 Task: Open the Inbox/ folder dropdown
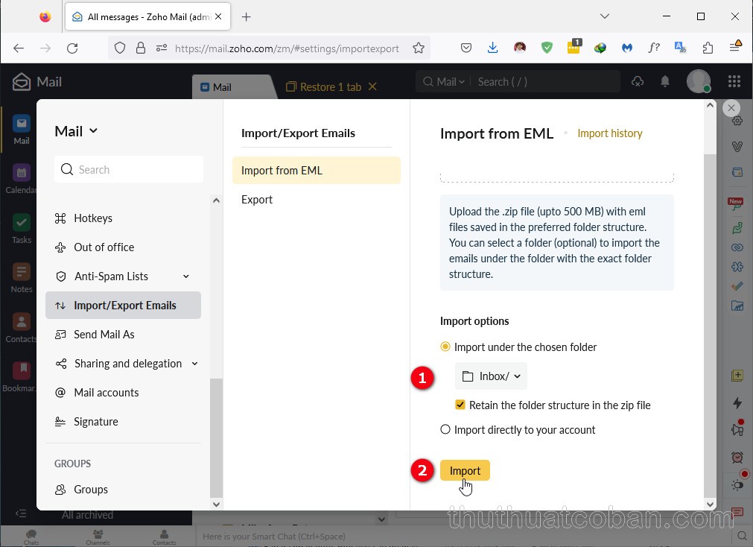pos(491,376)
